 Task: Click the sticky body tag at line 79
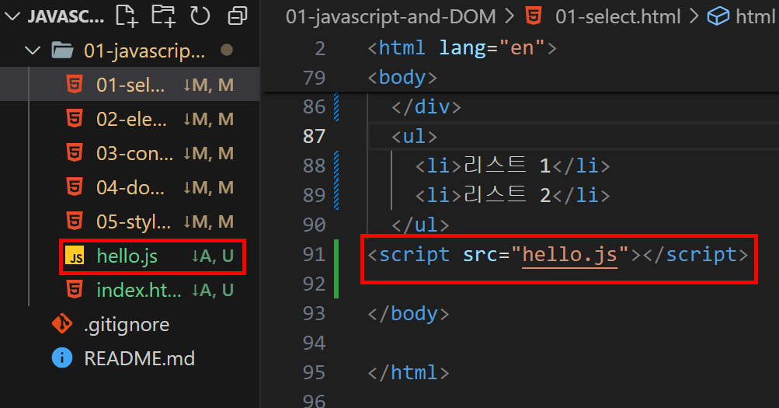[402, 78]
